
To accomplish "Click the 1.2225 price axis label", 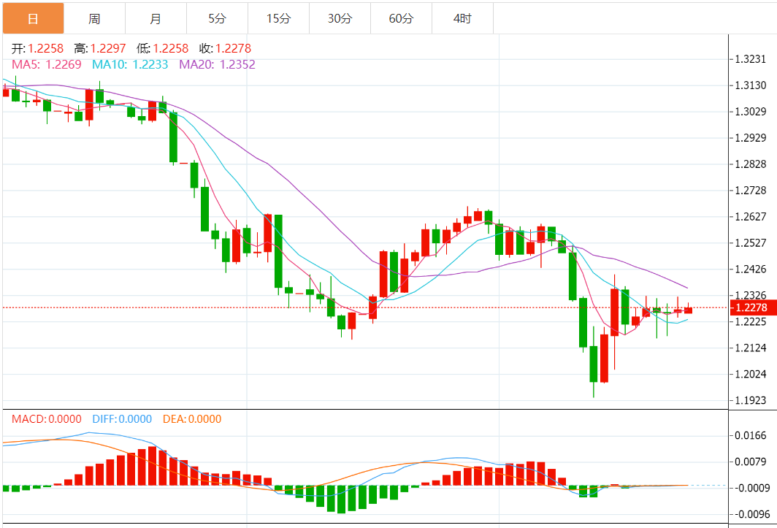I will [750, 322].
